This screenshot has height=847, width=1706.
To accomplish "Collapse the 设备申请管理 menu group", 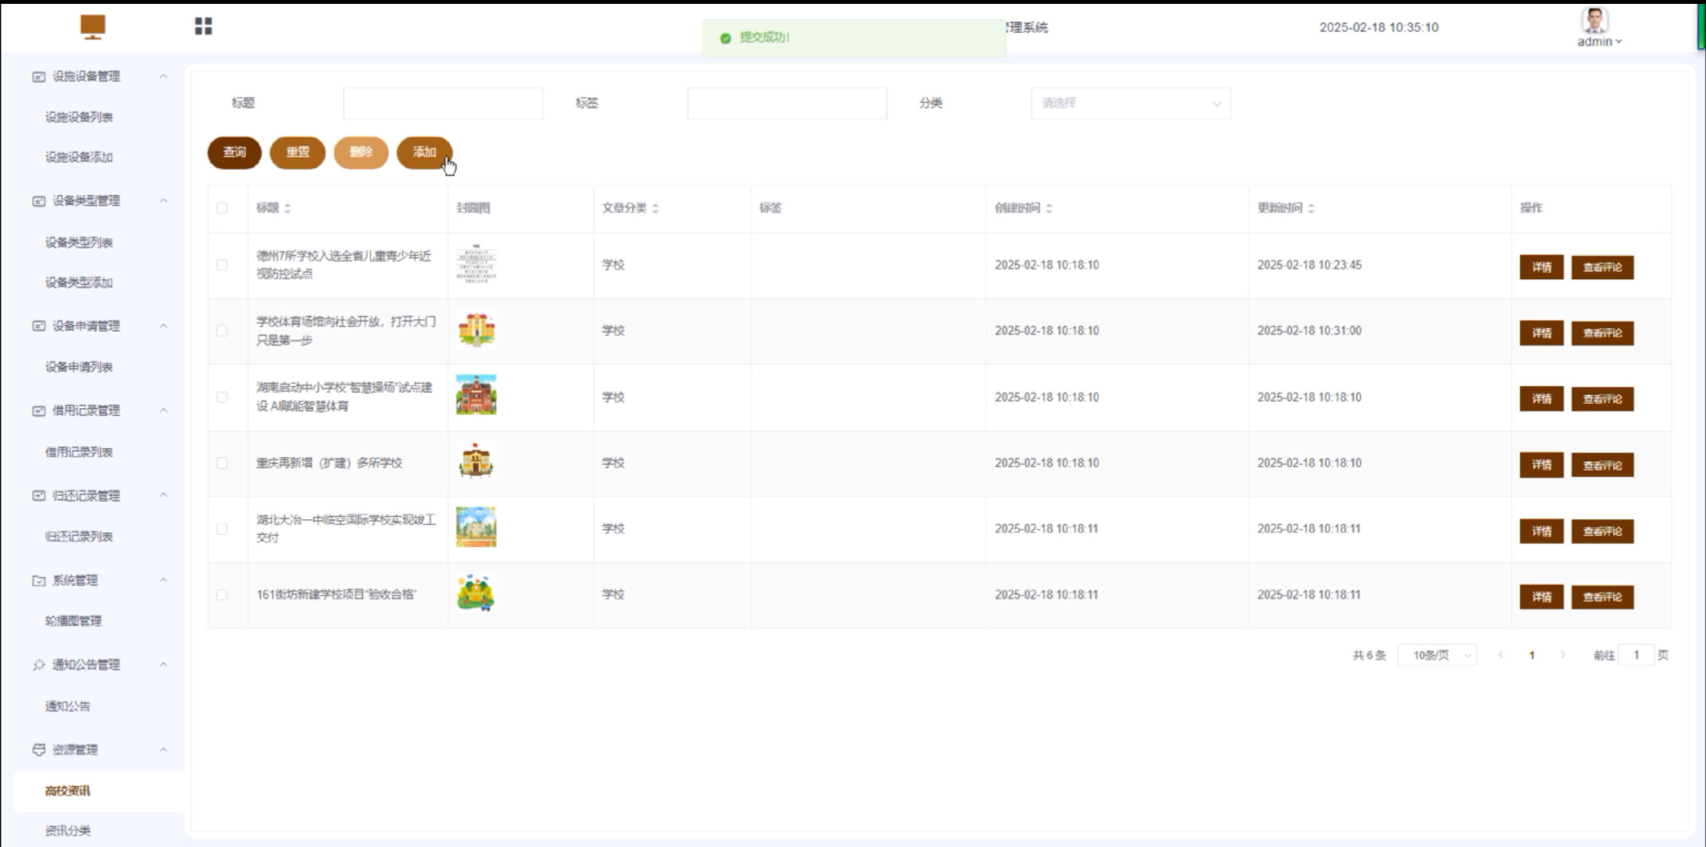I will click(163, 326).
